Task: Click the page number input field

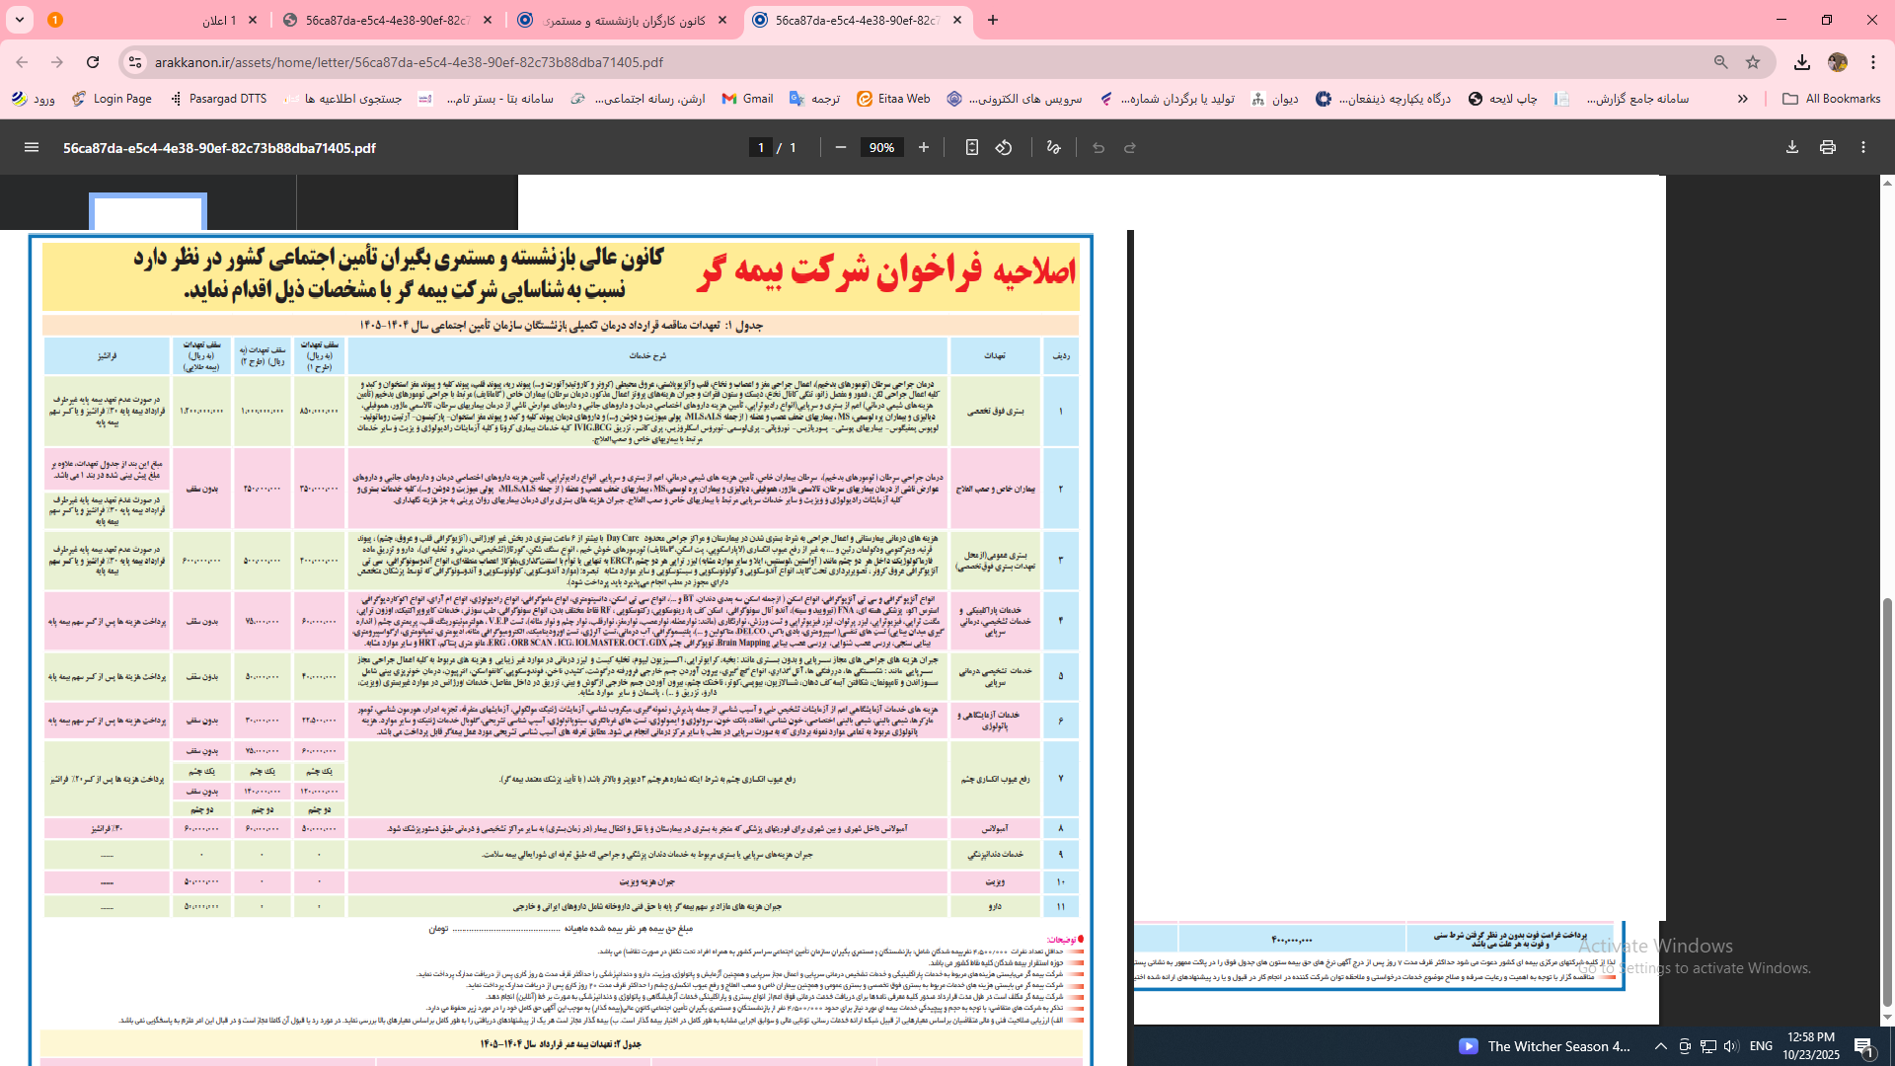Action: pos(760,148)
